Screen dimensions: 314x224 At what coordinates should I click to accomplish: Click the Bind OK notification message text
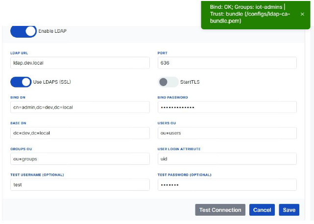250,14
